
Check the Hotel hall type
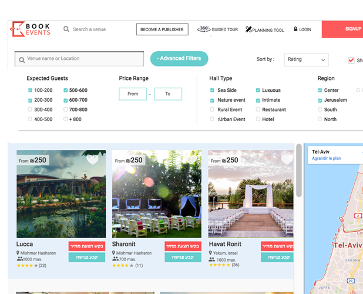coord(258,119)
